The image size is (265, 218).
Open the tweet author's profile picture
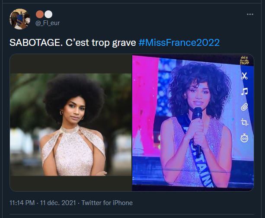click(19, 19)
